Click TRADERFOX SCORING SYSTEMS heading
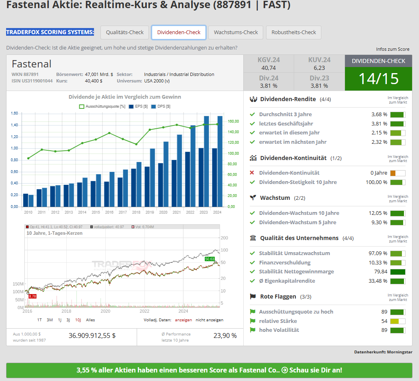 tap(50, 32)
